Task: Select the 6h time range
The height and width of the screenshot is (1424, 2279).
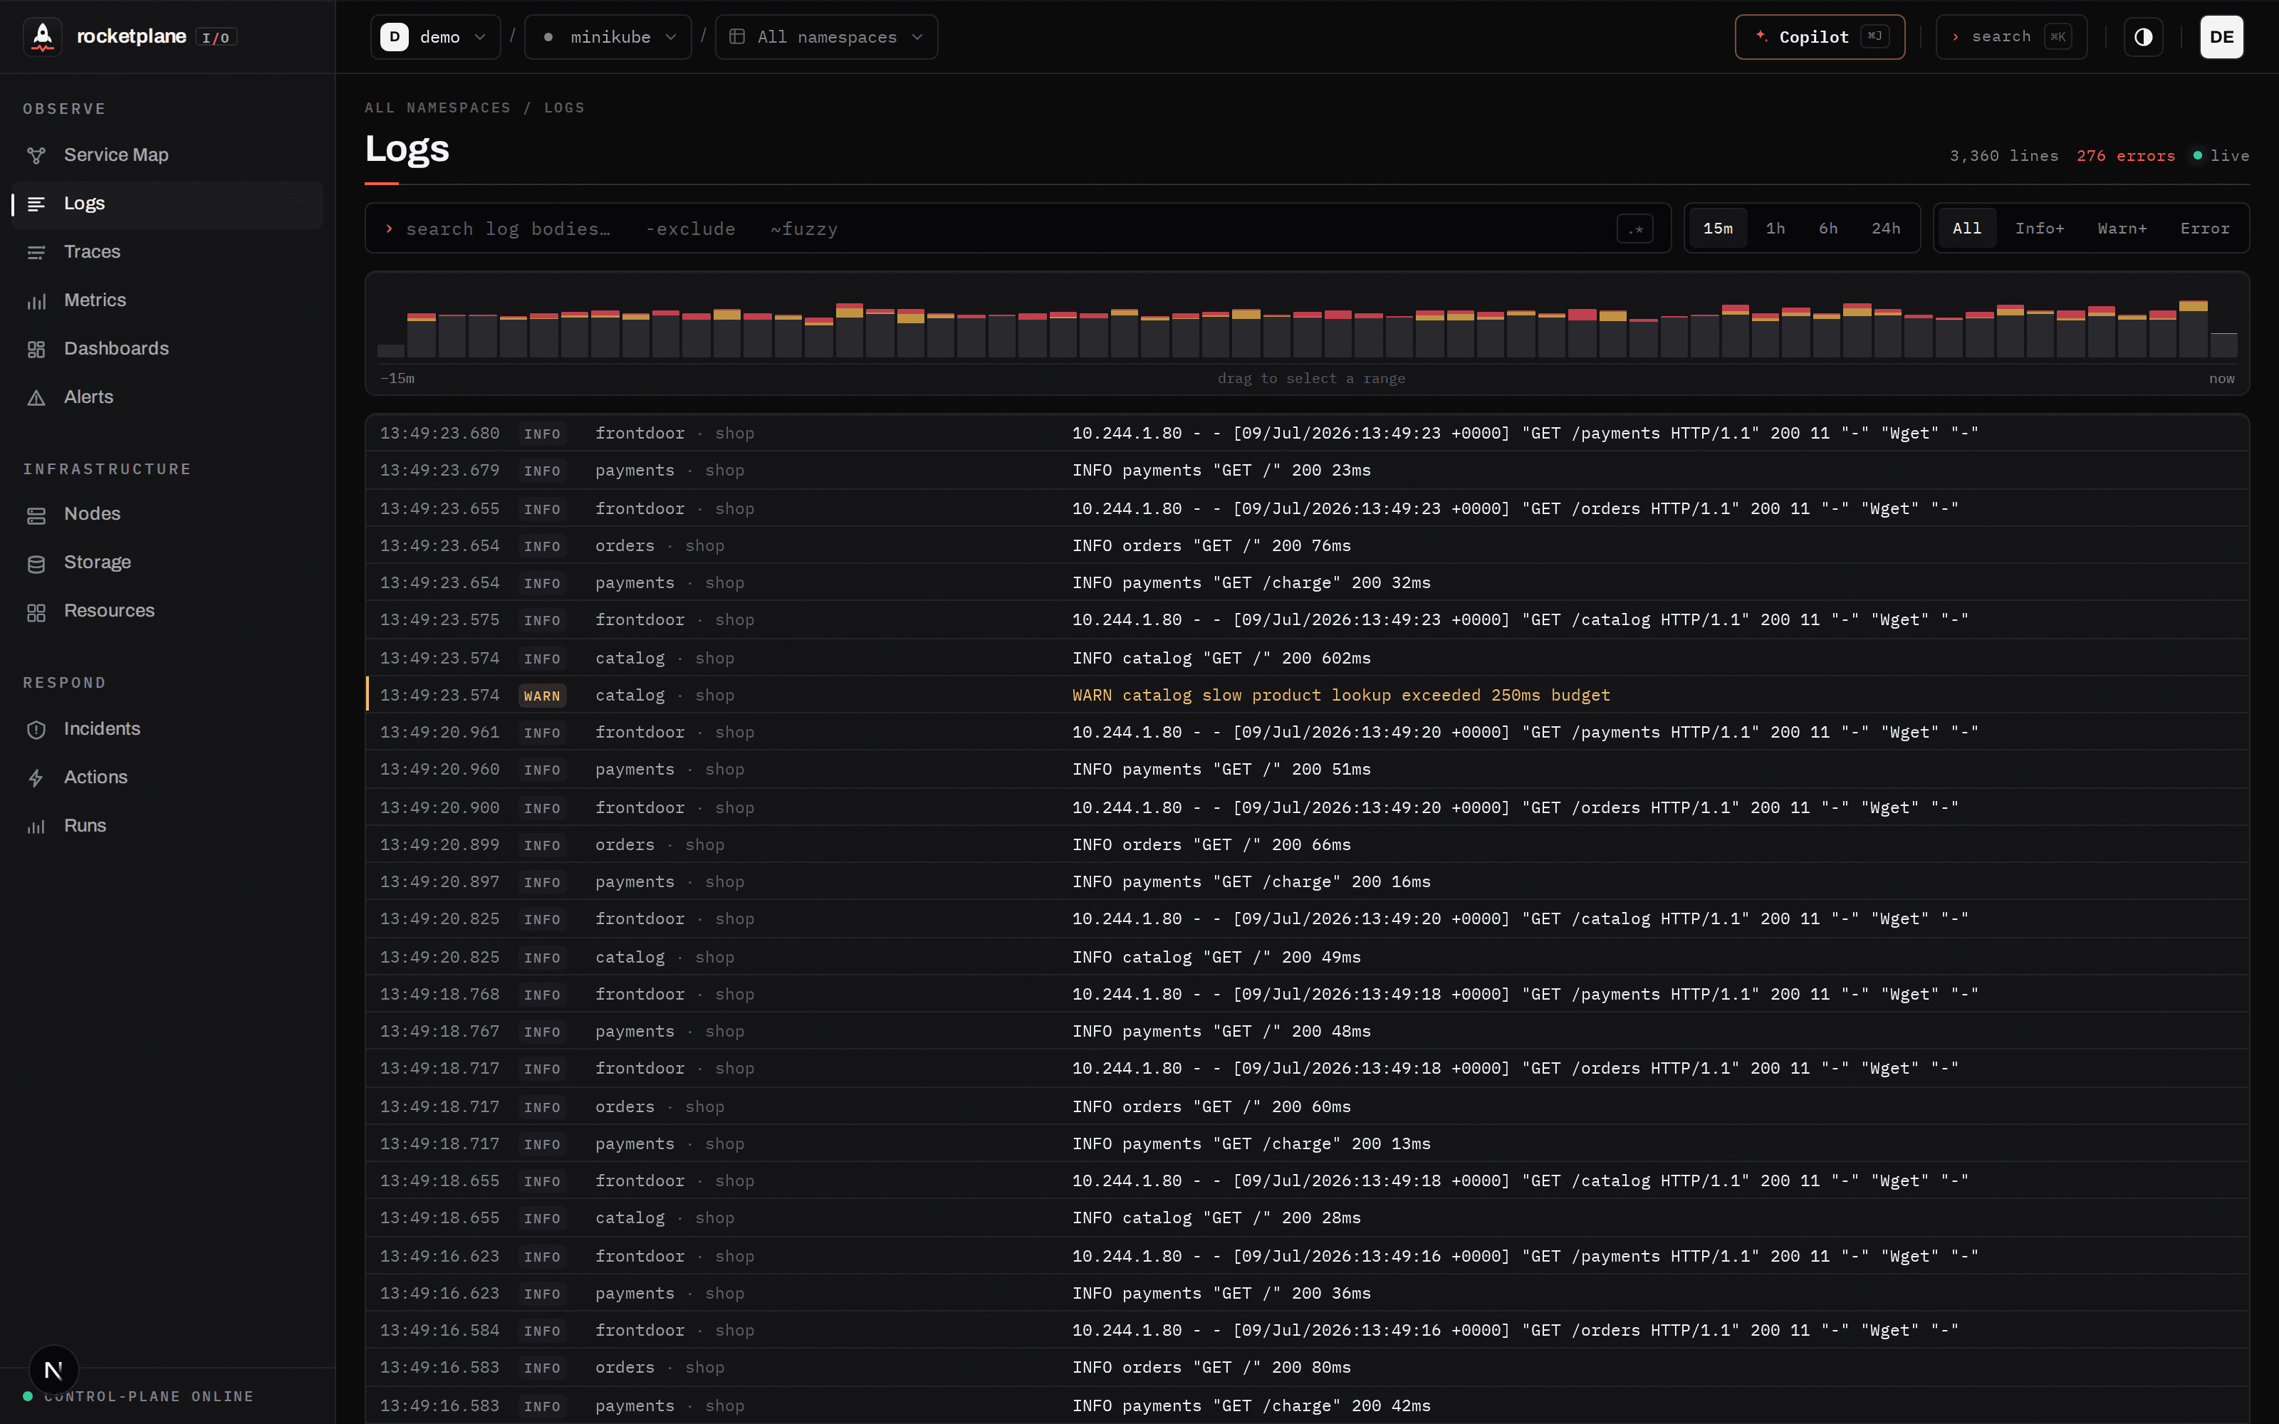Action: (x=1828, y=229)
